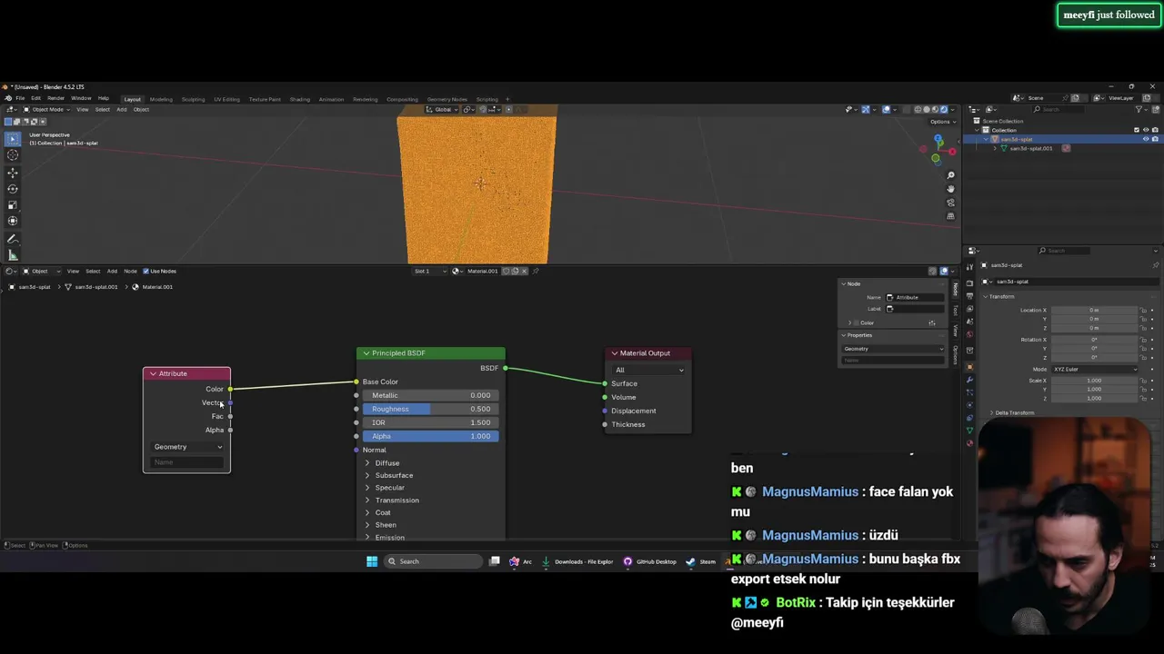Open Downloads File Explorer from taskbar
Viewport: 1164px width, 654px height.
[577, 561]
